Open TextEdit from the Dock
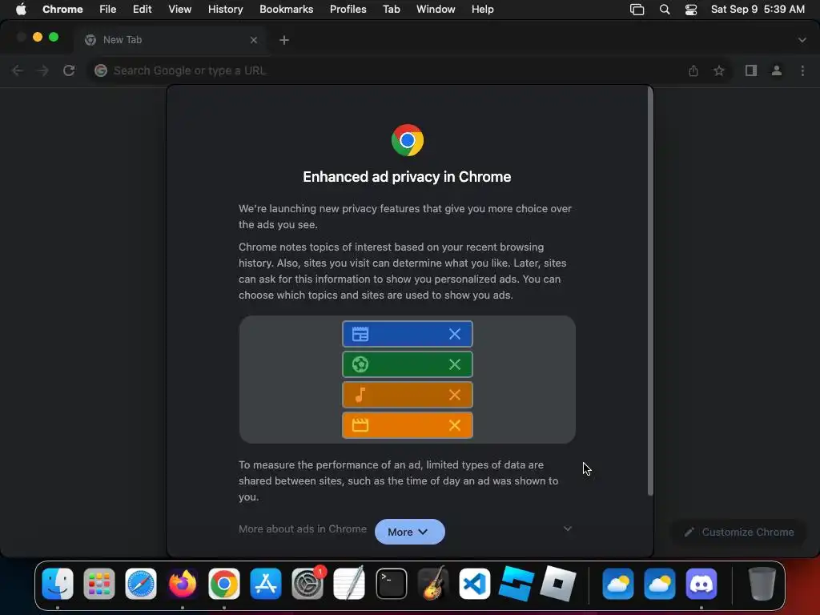This screenshot has height=615, width=820. (349, 584)
